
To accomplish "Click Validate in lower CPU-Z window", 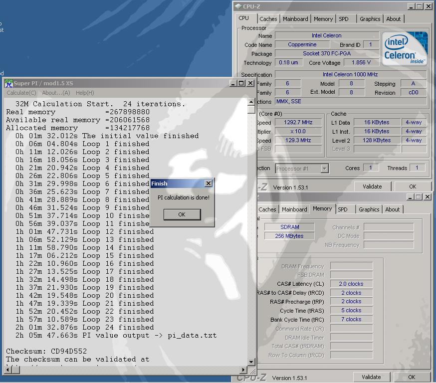I will pyautogui.click(x=371, y=377).
